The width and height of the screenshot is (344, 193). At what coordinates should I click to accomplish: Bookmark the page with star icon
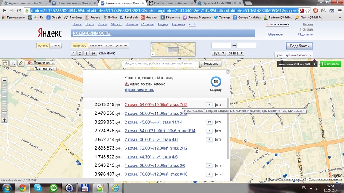[307, 10]
